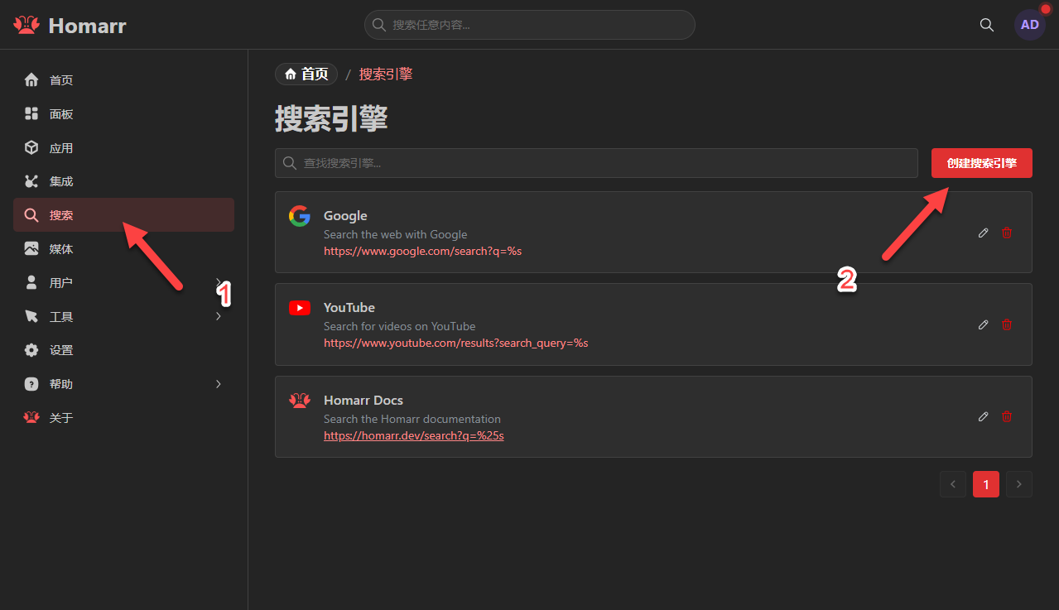
Task: Click the 搜索引擎 page heading
Action: pyautogui.click(x=331, y=119)
